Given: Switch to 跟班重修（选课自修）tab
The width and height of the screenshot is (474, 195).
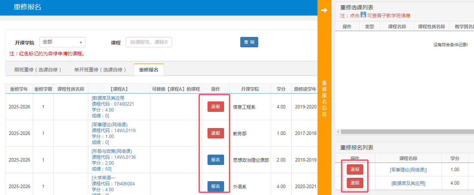Looking at the screenshot, I should click(38, 70).
